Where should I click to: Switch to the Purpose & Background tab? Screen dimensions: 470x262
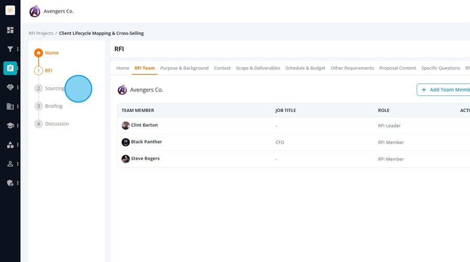(184, 68)
